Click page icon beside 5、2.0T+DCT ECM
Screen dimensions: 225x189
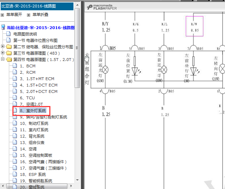[15, 91]
